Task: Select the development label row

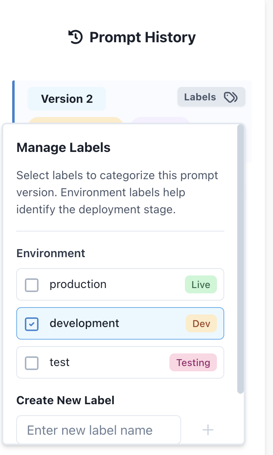Action: point(120,323)
